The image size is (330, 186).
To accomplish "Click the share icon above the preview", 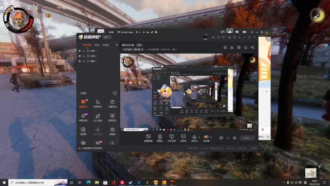I will [x=252, y=48].
